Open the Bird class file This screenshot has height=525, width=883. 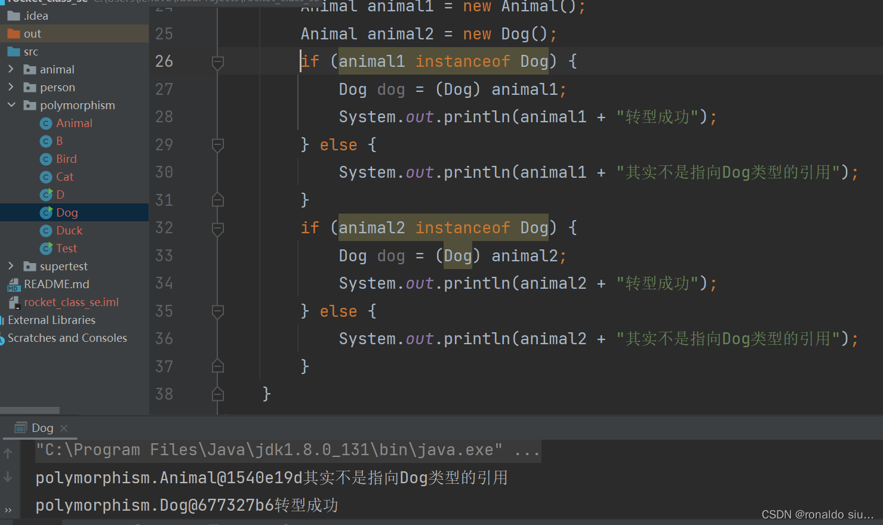tap(66, 159)
